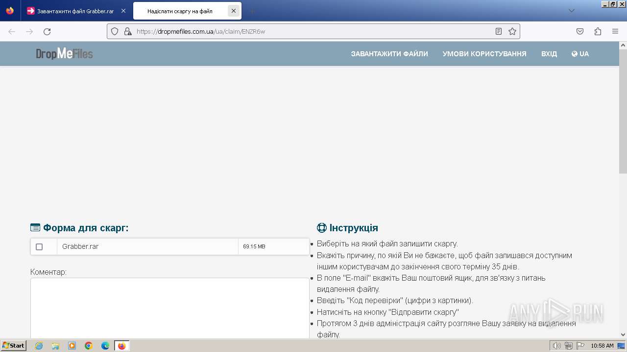The width and height of the screenshot is (627, 352).
Task: Open the UA language selector
Action: (580, 54)
